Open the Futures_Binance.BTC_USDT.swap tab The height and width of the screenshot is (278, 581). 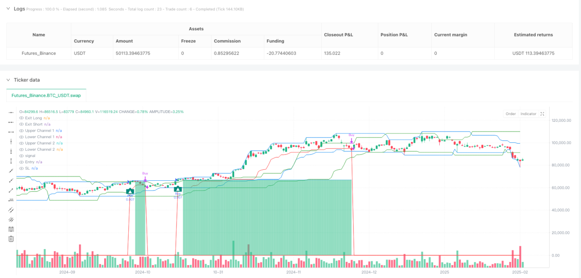click(46, 95)
